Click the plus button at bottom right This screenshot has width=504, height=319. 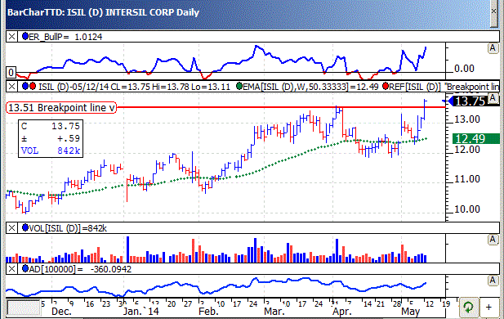point(488,307)
